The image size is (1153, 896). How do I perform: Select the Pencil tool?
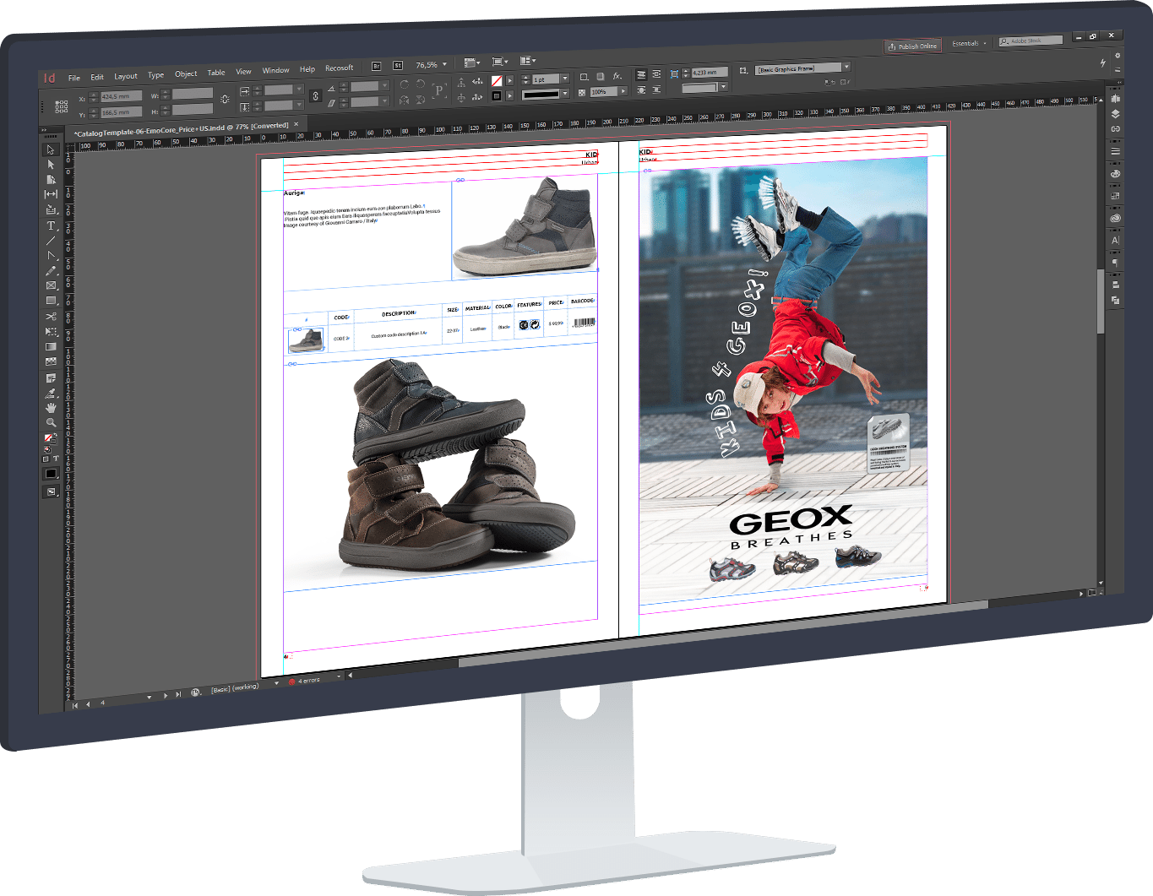coord(51,271)
